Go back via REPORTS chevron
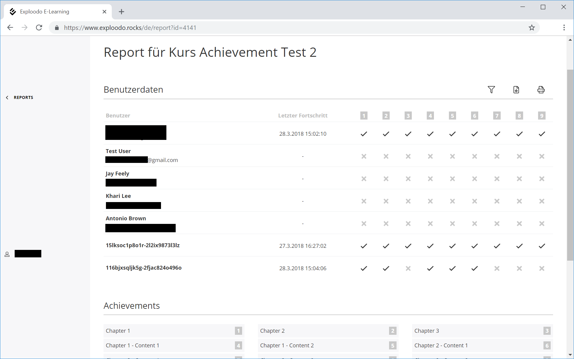The width and height of the screenshot is (574, 359). coord(7,97)
